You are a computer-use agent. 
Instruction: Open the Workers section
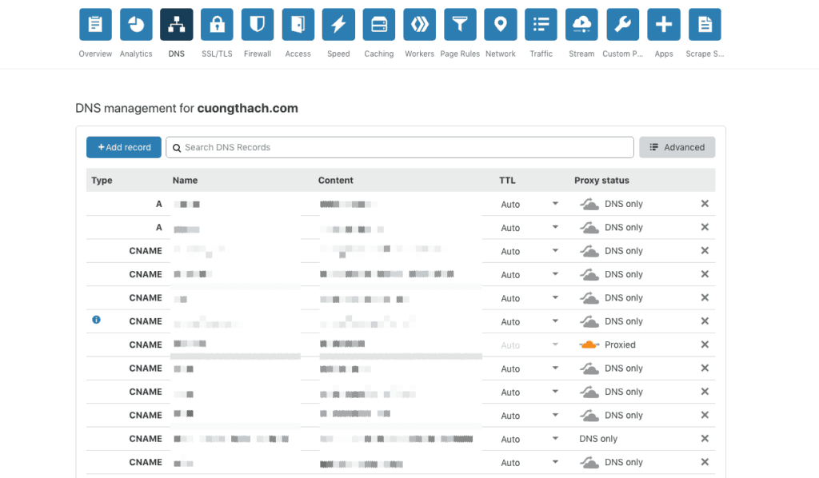click(419, 24)
